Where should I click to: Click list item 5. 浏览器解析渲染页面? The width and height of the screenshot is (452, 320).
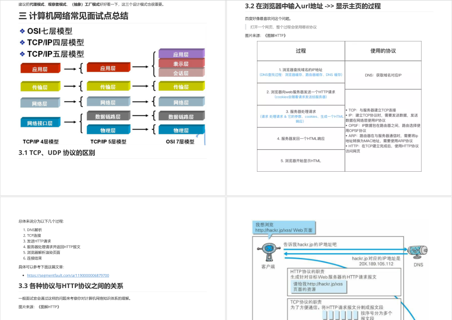point(41,253)
